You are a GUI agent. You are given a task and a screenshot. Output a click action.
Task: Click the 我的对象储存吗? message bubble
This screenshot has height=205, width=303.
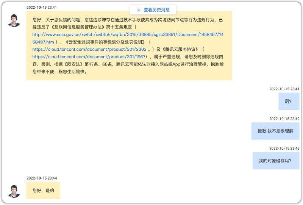276,161
